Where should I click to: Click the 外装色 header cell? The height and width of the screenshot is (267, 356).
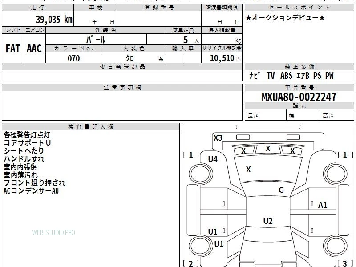[x=105, y=30]
